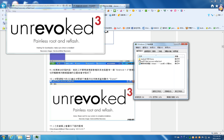Open the Help (說明) menu in Task Manager
Screen dimensions: 224x140
(168, 48)
